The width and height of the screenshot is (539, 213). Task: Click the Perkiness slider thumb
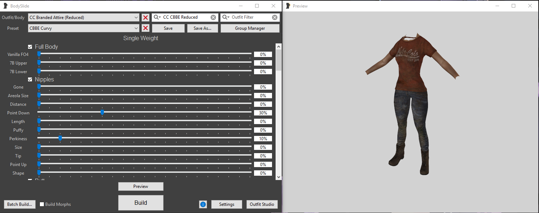click(x=60, y=138)
